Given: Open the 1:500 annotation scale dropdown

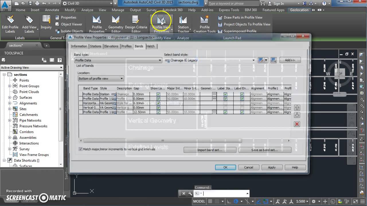Looking at the screenshot, I should coord(302,201).
